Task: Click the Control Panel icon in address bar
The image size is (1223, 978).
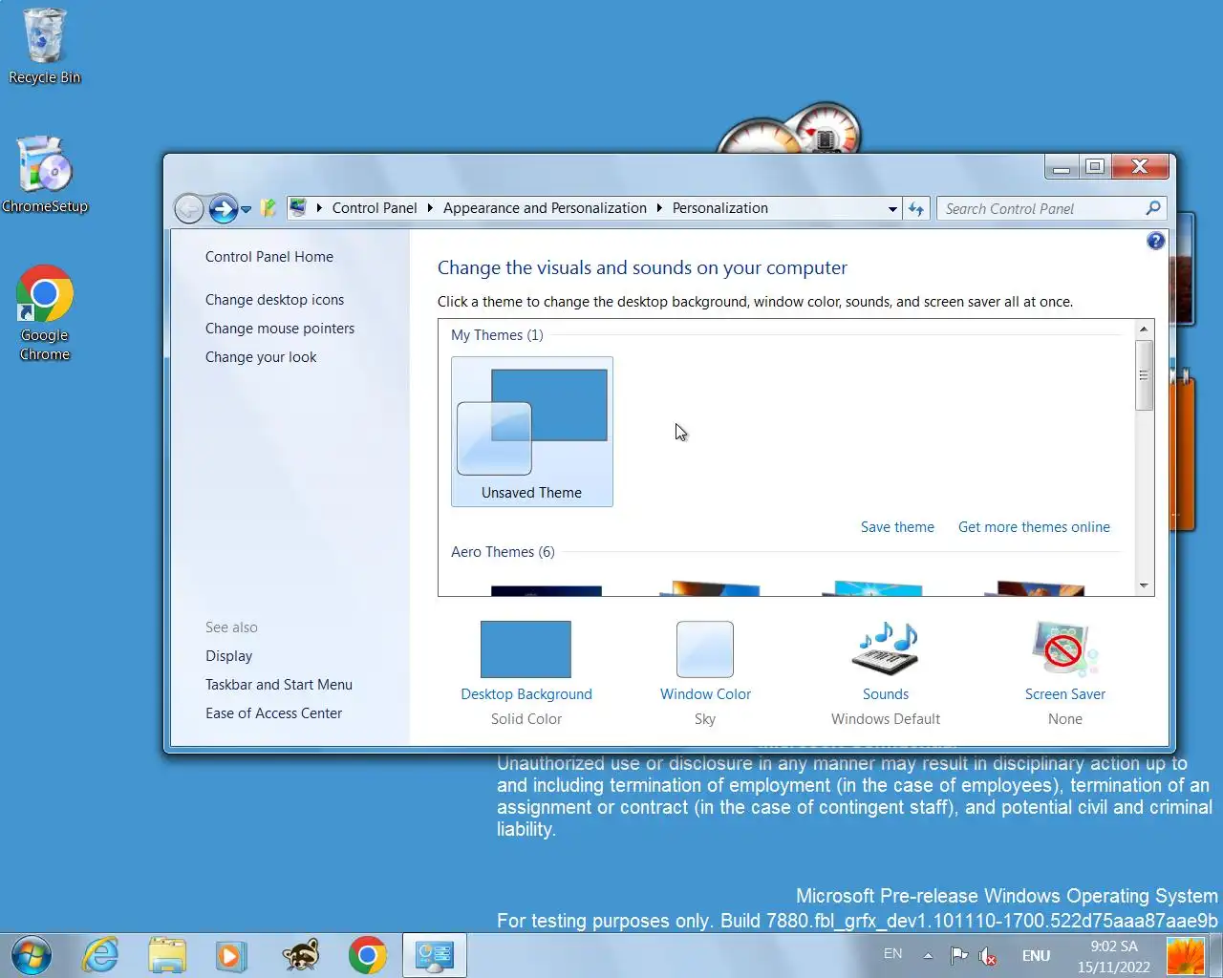Action: click(x=298, y=207)
